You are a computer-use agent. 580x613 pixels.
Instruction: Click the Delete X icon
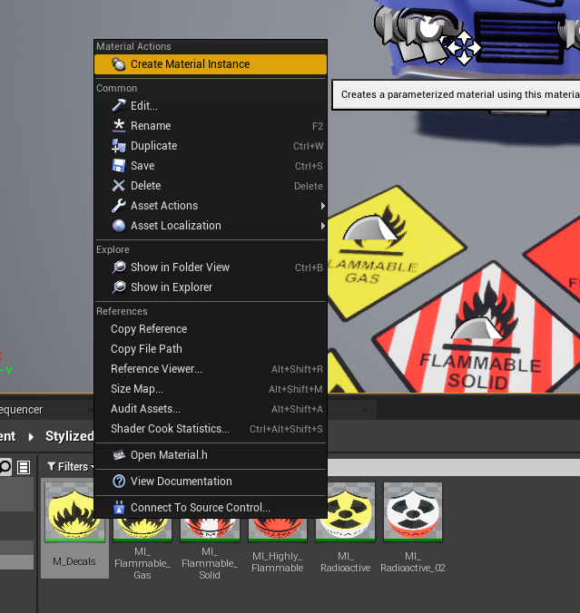[119, 186]
